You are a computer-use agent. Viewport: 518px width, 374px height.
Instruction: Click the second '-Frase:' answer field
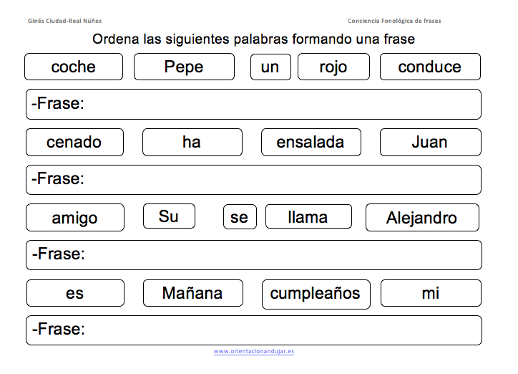[x=253, y=180]
